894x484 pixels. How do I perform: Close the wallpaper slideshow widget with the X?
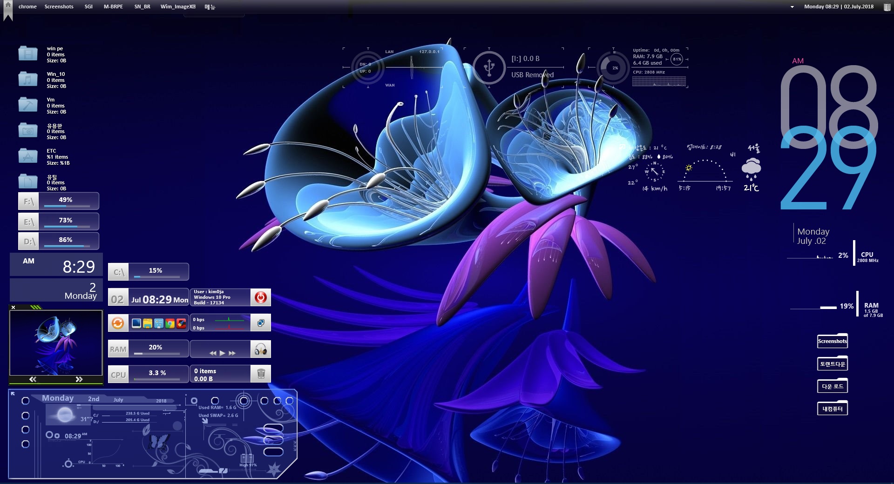14,307
